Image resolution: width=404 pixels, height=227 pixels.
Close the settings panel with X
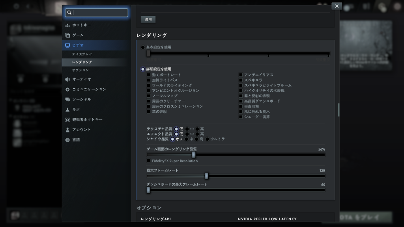coord(337,6)
